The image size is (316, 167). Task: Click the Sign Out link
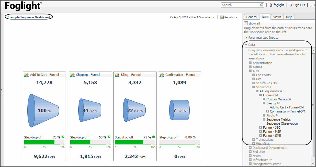pyautogui.click(x=299, y=5)
